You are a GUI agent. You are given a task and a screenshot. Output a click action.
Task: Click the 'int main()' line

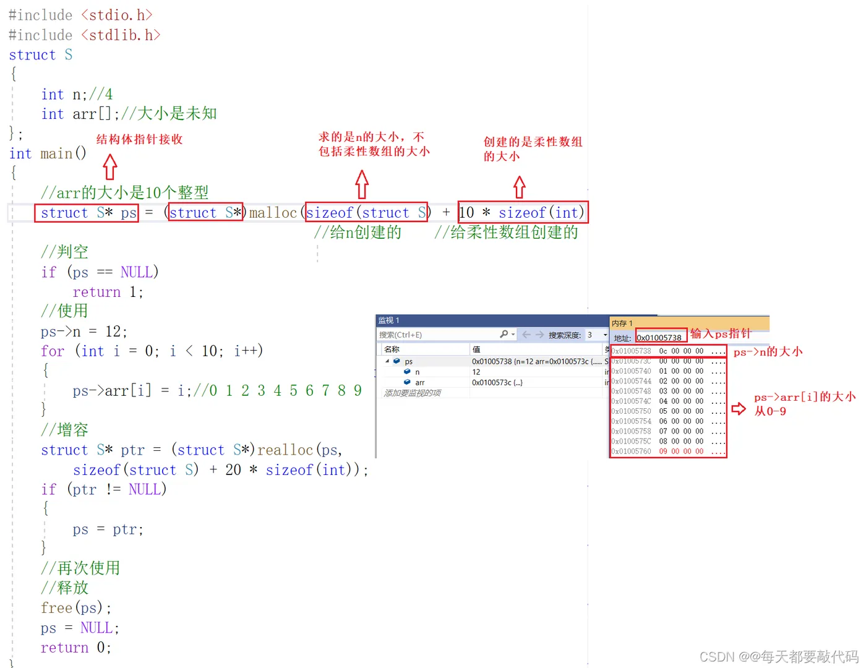(48, 153)
